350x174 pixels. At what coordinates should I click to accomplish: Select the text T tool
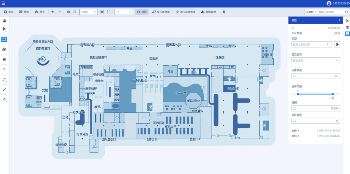tap(4, 69)
